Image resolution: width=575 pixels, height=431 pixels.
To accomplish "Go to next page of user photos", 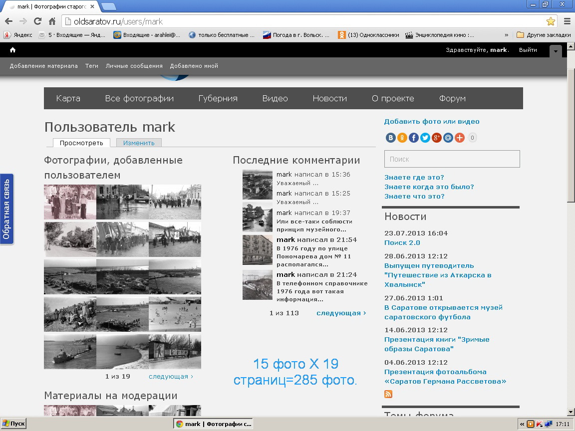I will 171,377.
